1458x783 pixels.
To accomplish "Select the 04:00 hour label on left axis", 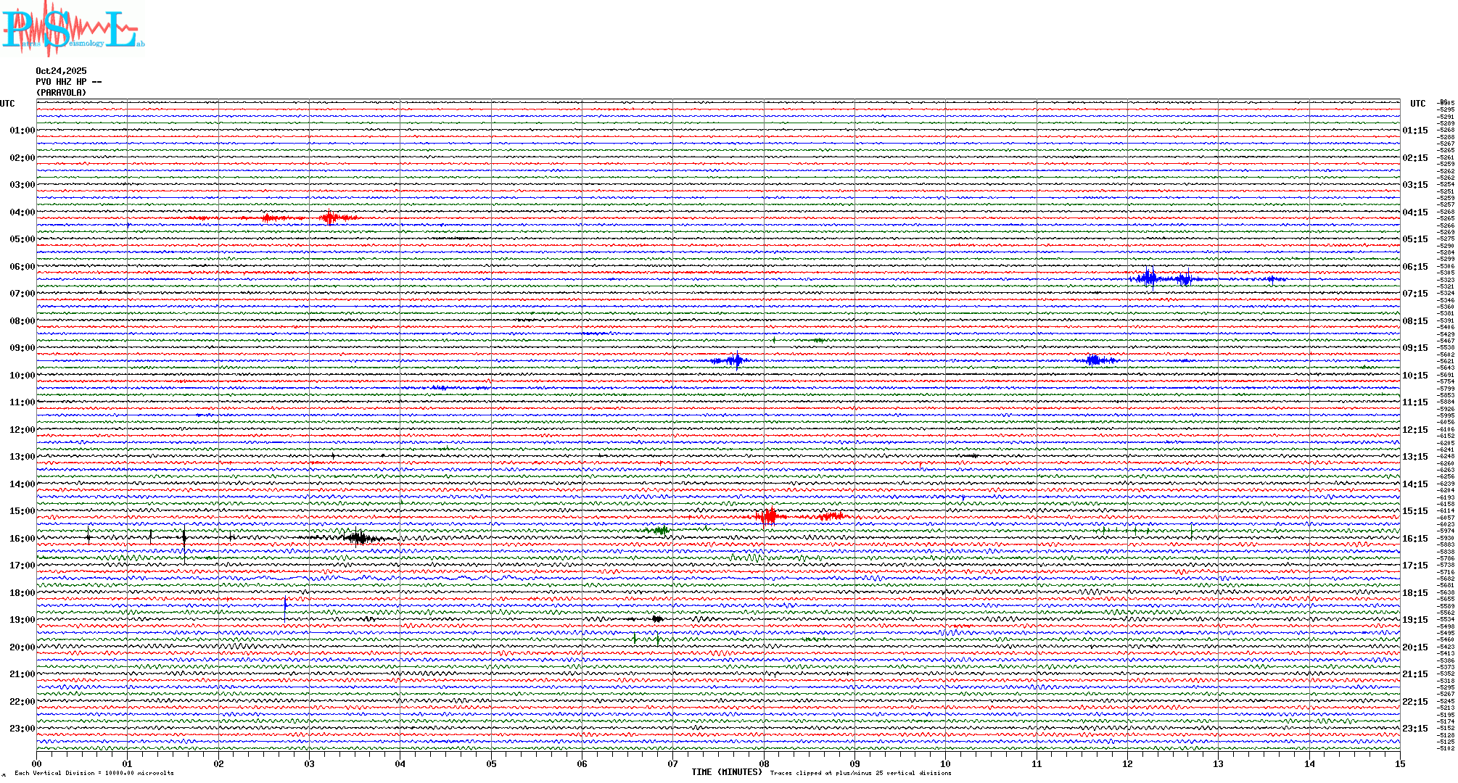I will [22, 212].
